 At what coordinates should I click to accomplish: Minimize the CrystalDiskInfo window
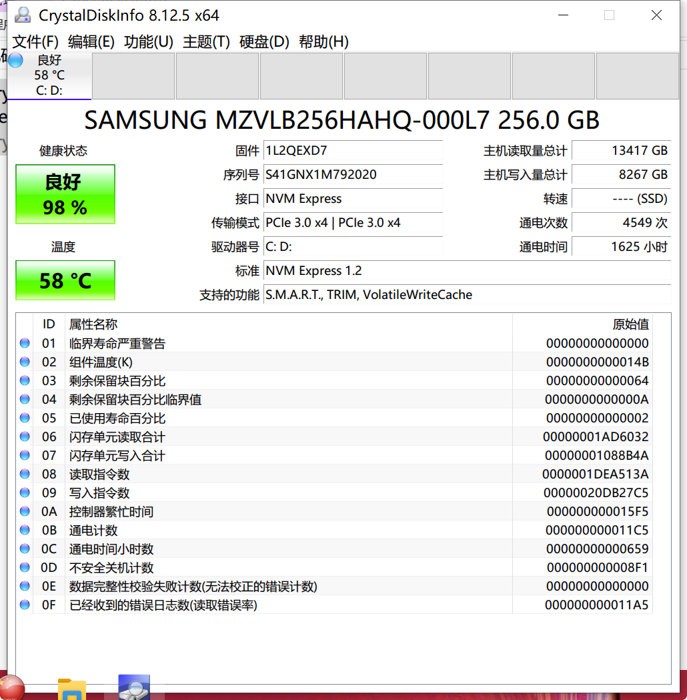coord(564,15)
